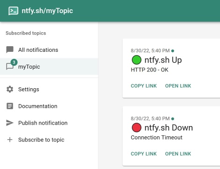The width and height of the screenshot is (220, 169).
Task: Copy link of the ntfy.sh Up notification
Action: coord(144,86)
